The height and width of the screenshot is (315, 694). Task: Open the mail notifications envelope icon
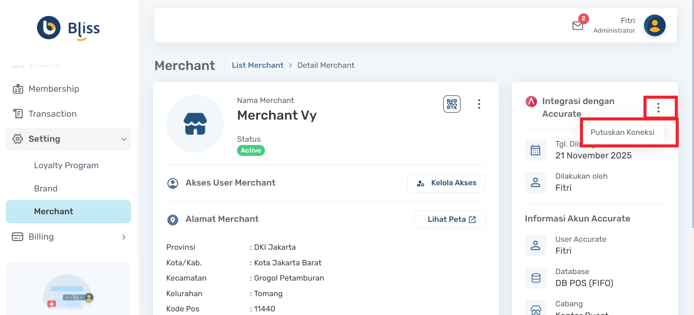[x=577, y=25]
